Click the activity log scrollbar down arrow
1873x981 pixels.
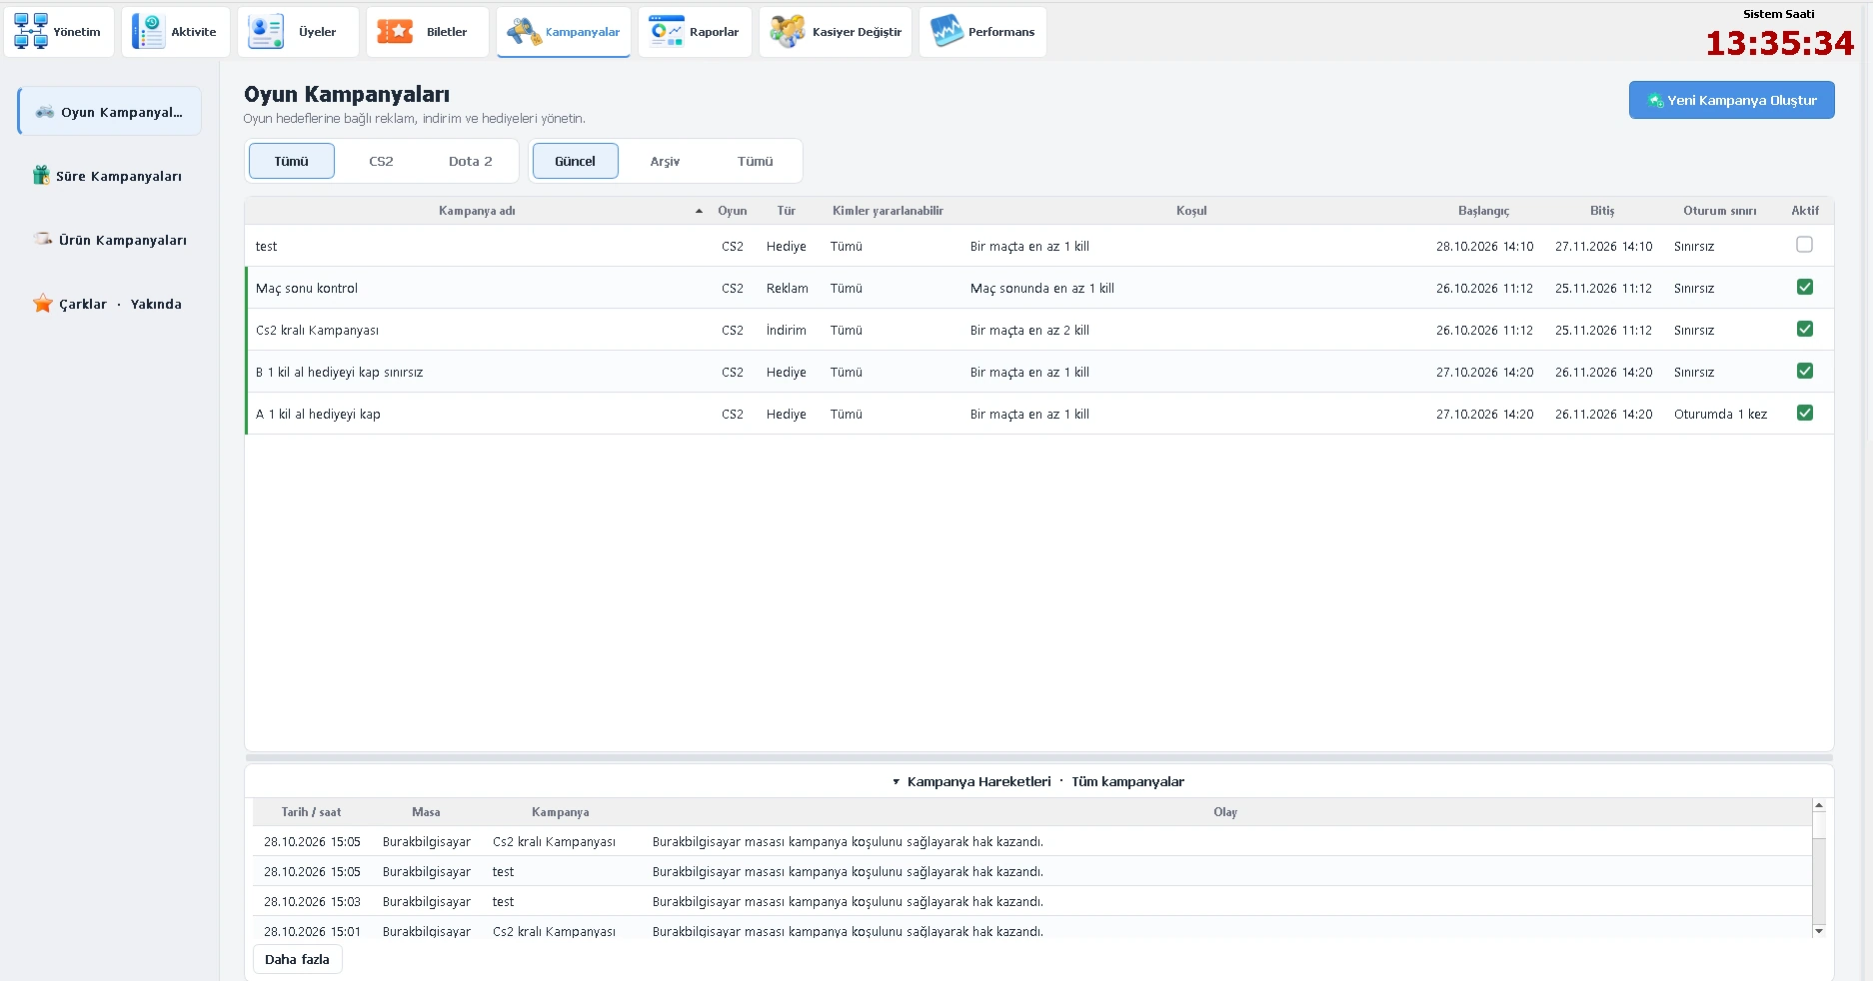click(x=1819, y=931)
